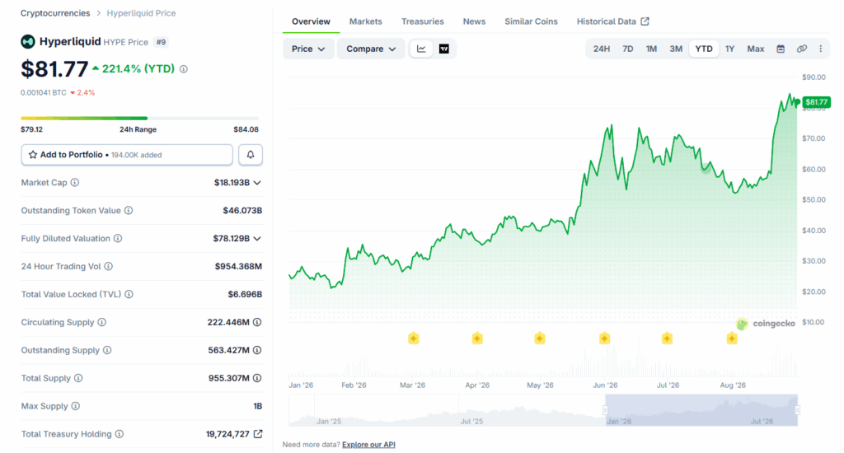Click the August news marker on chart
This screenshot has width=844, height=453.
coord(732,339)
